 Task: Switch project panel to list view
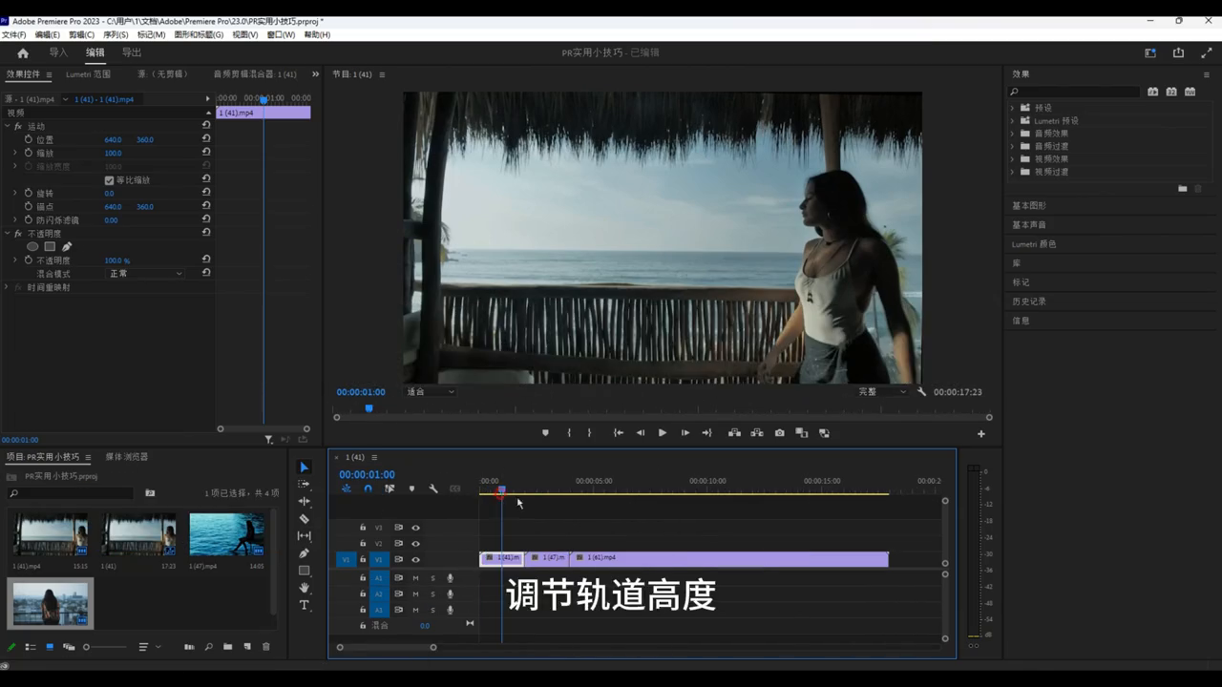tap(31, 647)
